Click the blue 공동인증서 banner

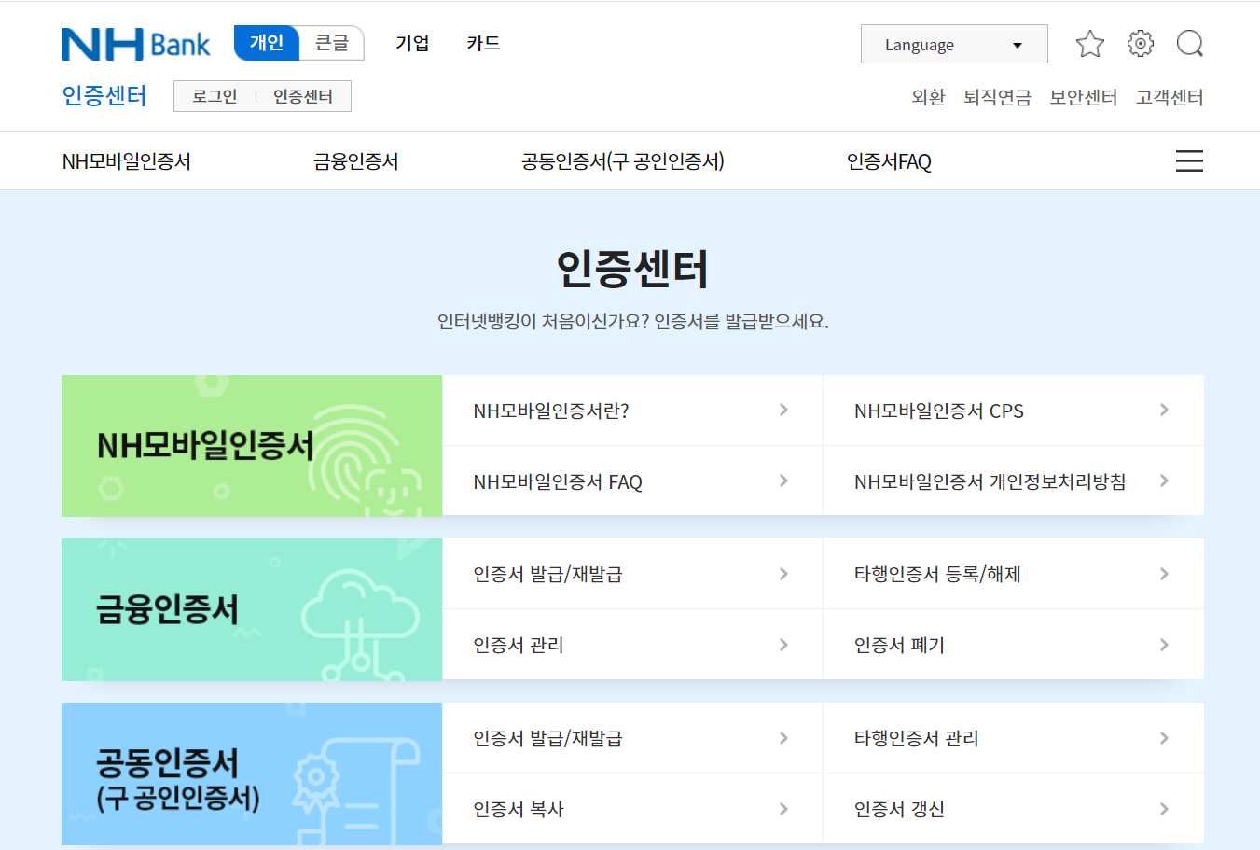click(x=251, y=773)
